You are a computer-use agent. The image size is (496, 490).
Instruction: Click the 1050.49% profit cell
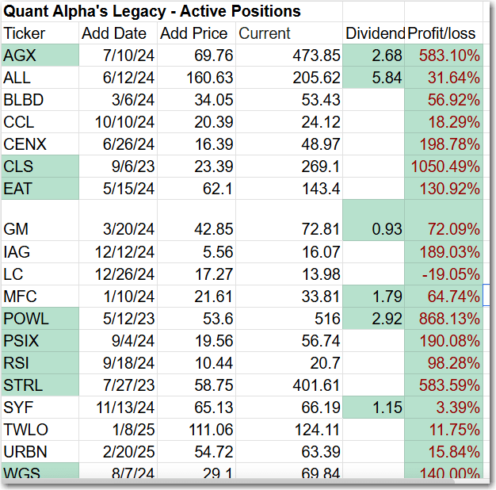click(x=444, y=167)
